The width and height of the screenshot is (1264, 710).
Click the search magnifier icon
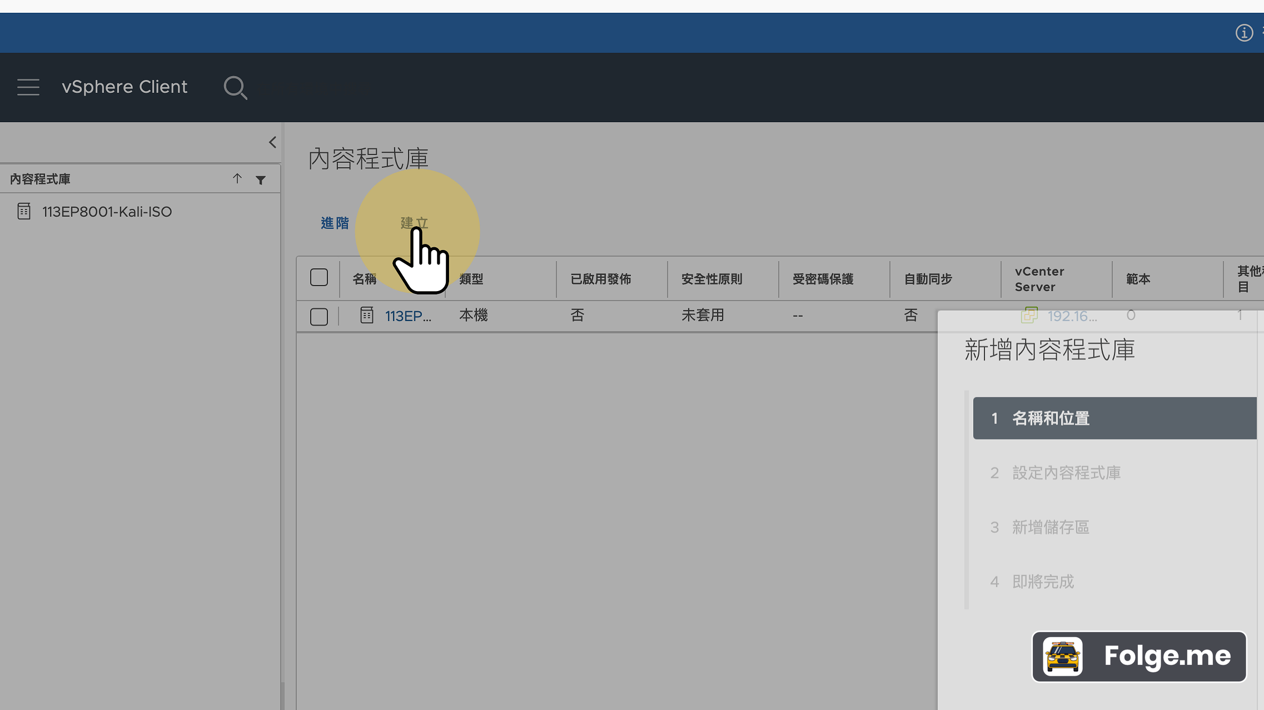(x=236, y=88)
